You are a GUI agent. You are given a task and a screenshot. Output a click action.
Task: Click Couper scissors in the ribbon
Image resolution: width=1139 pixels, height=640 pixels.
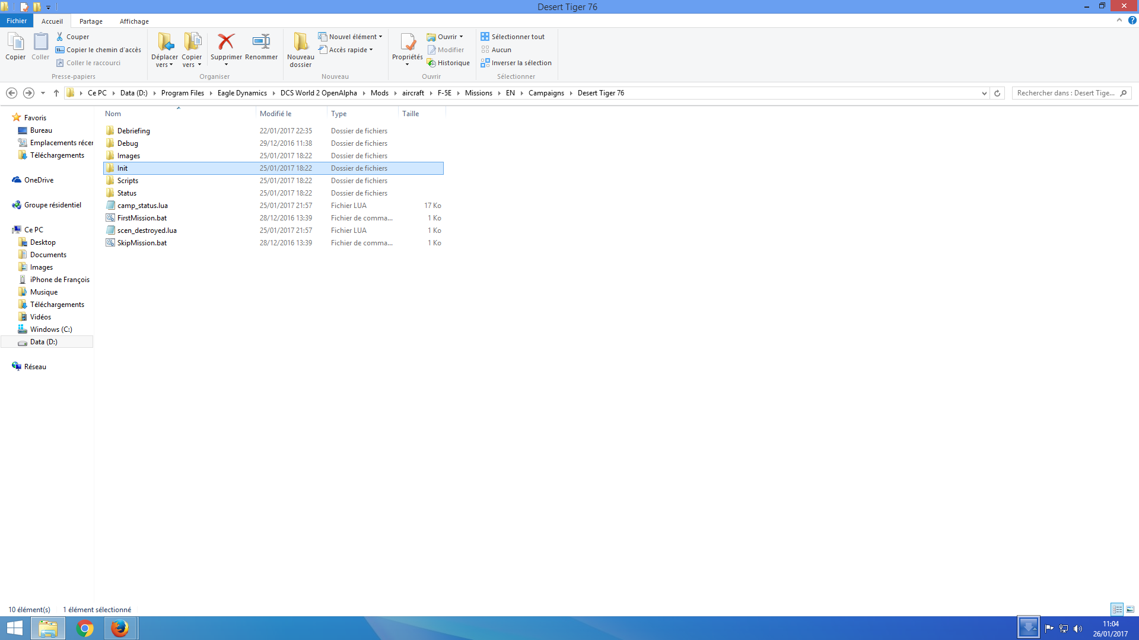pyautogui.click(x=72, y=37)
